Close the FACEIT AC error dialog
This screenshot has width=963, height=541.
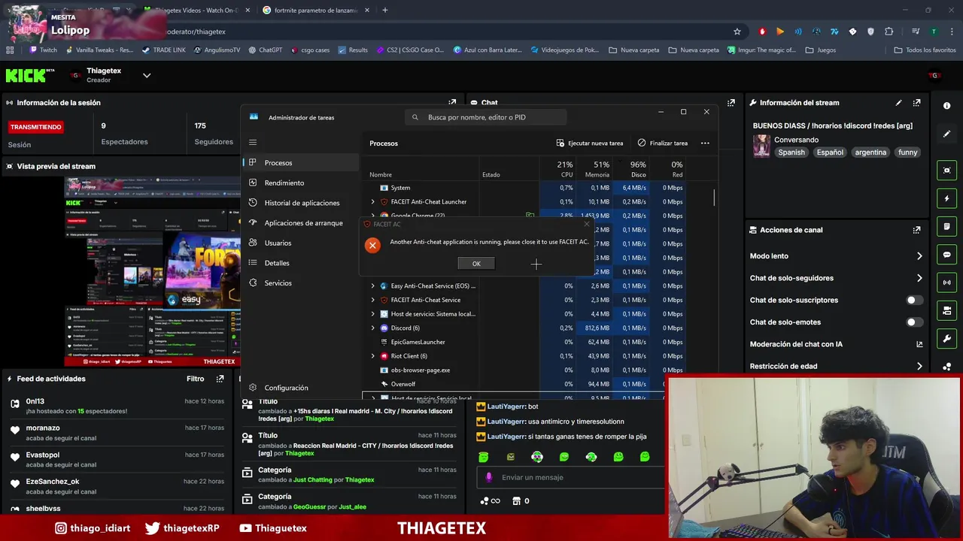point(587,224)
